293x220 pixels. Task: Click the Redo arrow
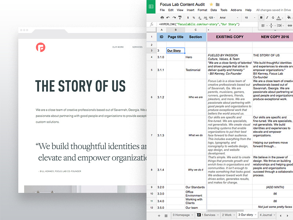pyautogui.click(x=174, y=18)
